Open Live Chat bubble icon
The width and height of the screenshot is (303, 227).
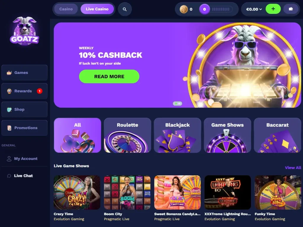tap(9, 176)
